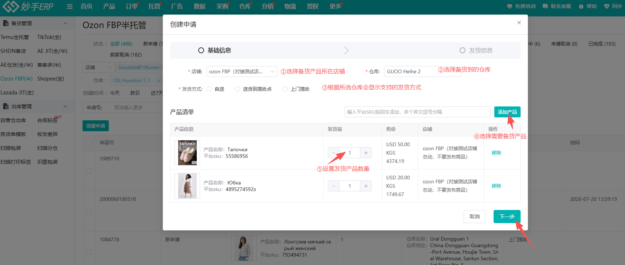The width and height of the screenshot is (625, 265).
Task: Select the 送货到揽收点 radio option
Action: [x=238, y=89]
